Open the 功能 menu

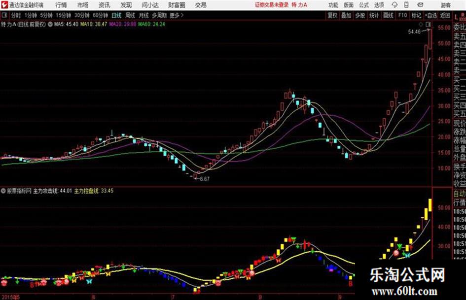pos(333,5)
